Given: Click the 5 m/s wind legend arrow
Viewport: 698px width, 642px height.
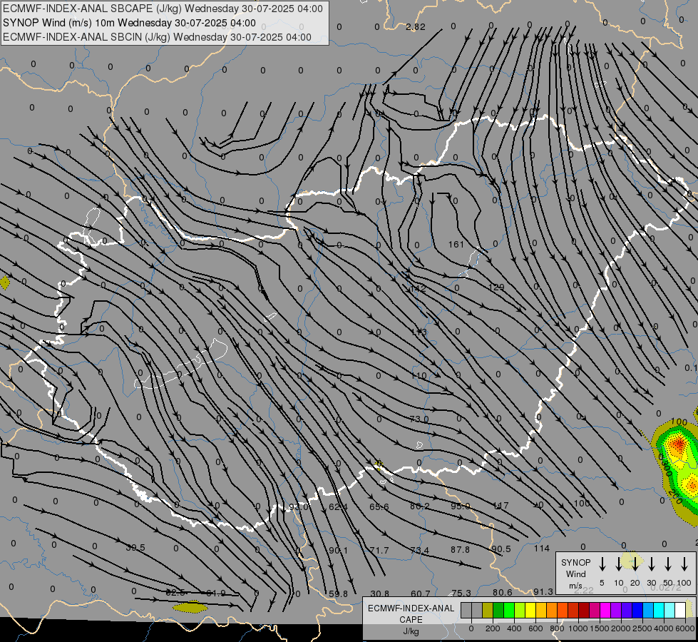Looking at the screenshot, I should pyautogui.click(x=602, y=564).
